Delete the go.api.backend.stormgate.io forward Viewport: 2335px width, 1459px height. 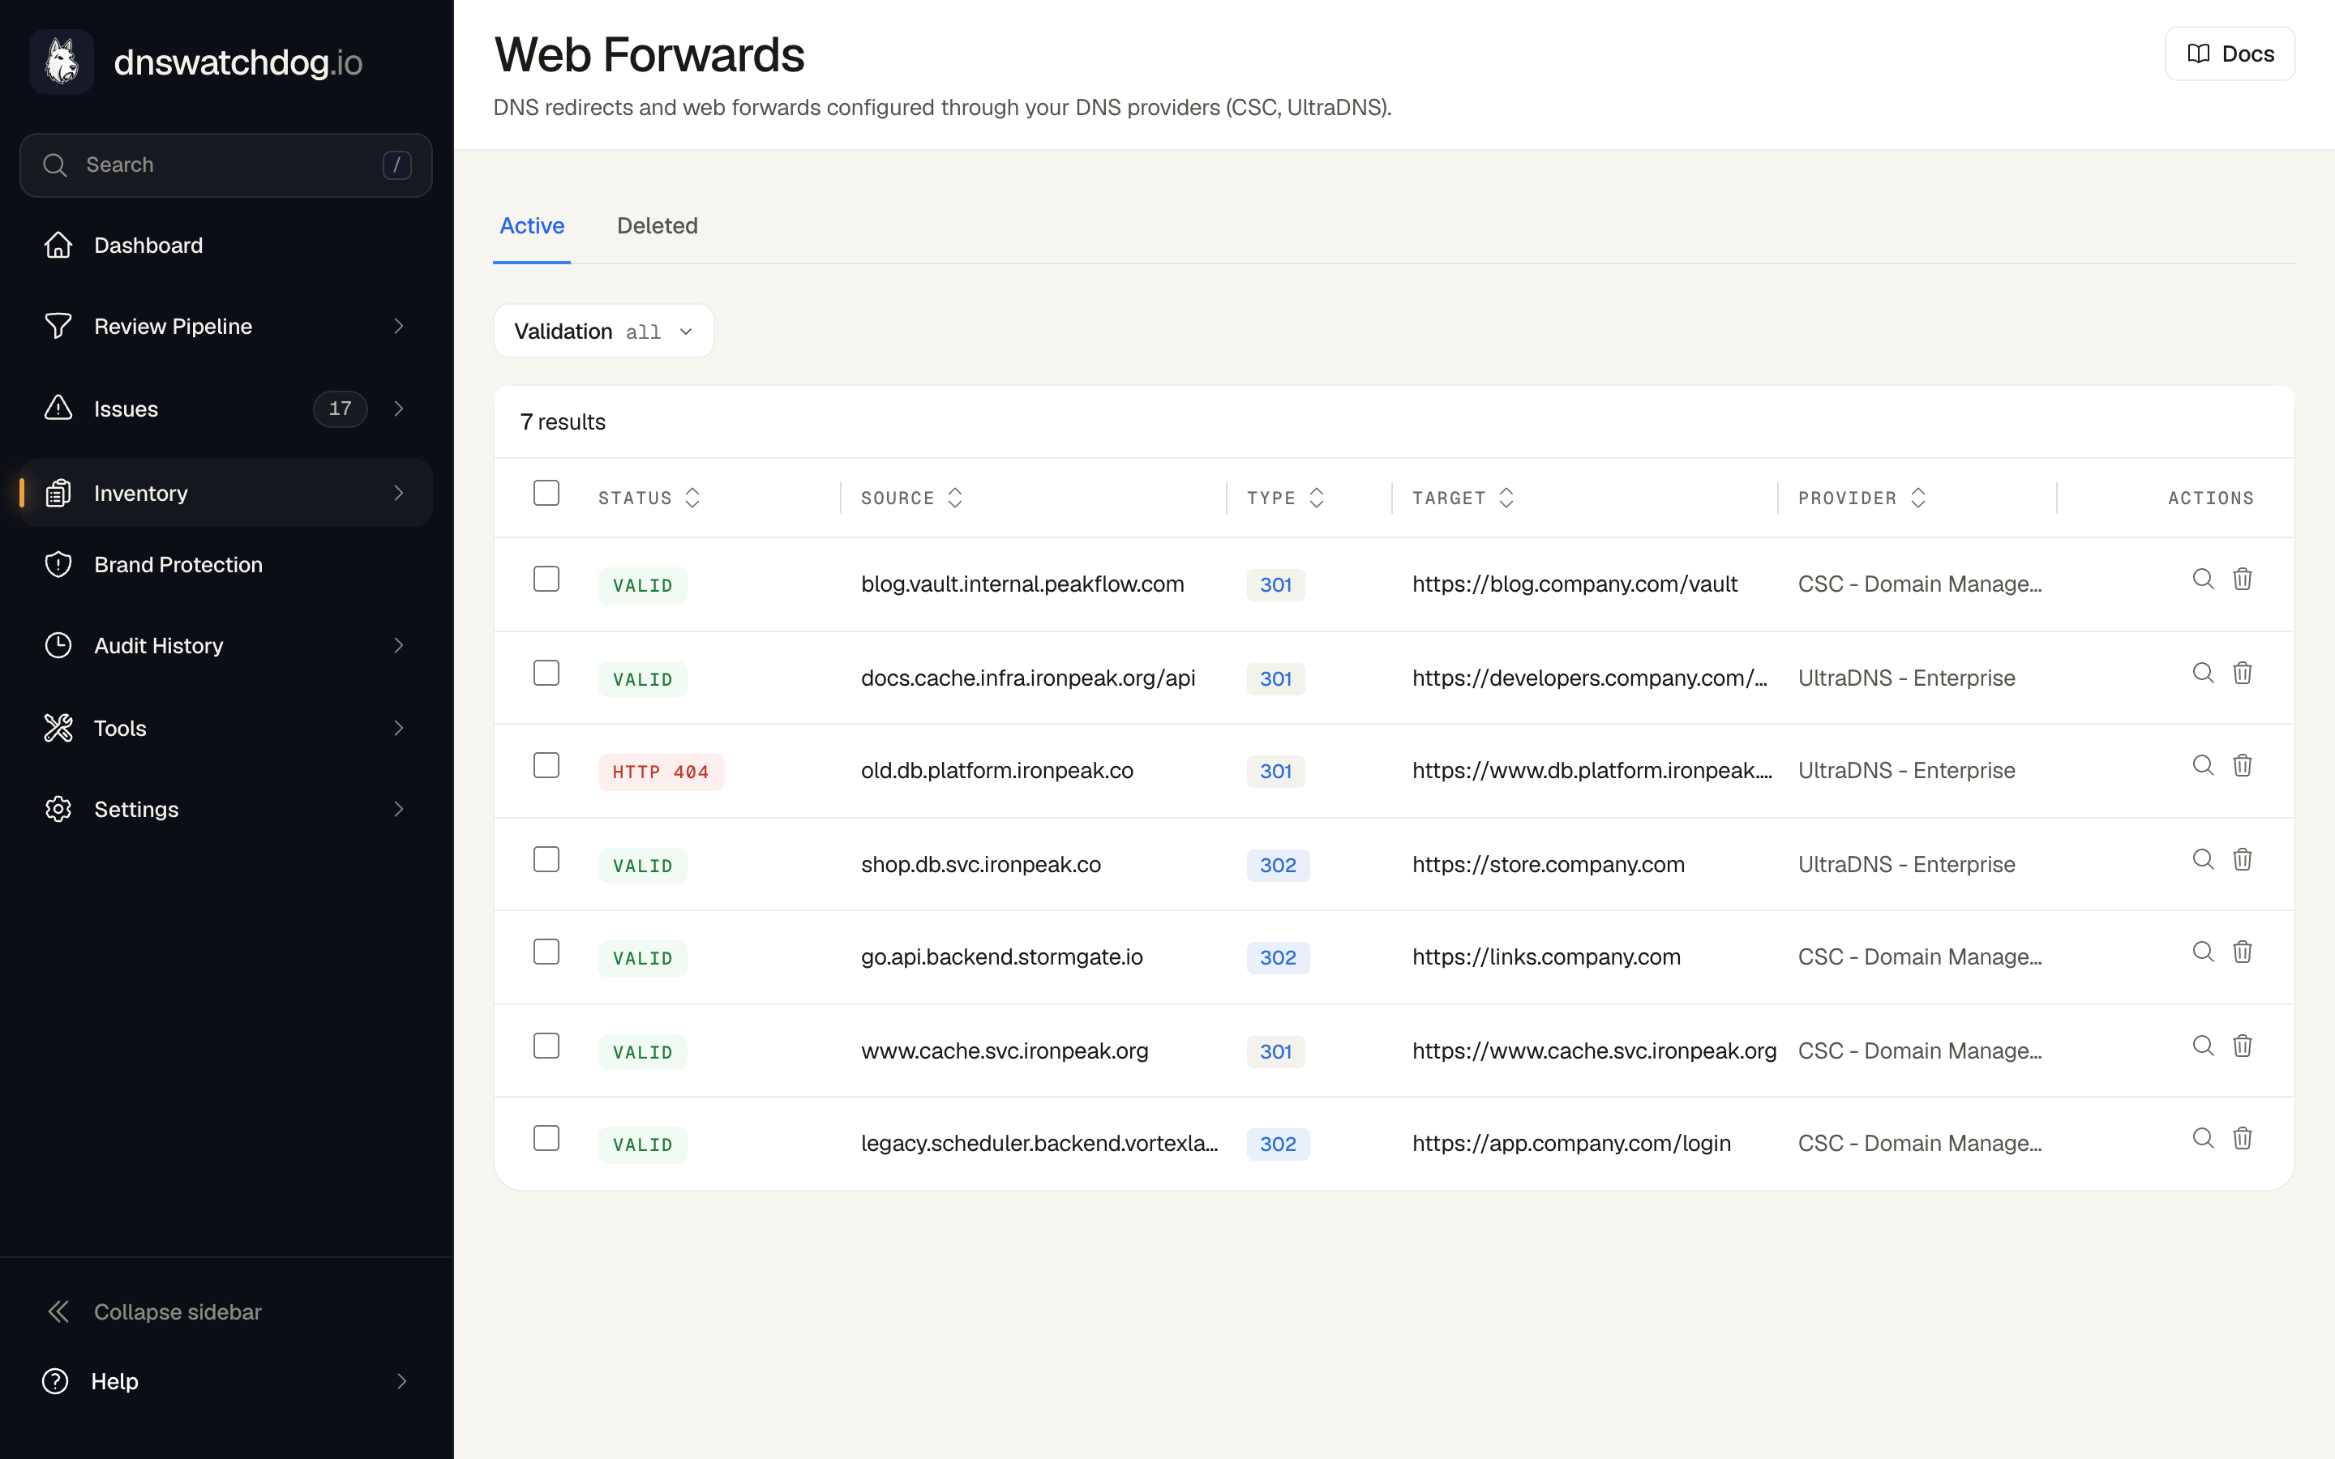pos(2243,952)
